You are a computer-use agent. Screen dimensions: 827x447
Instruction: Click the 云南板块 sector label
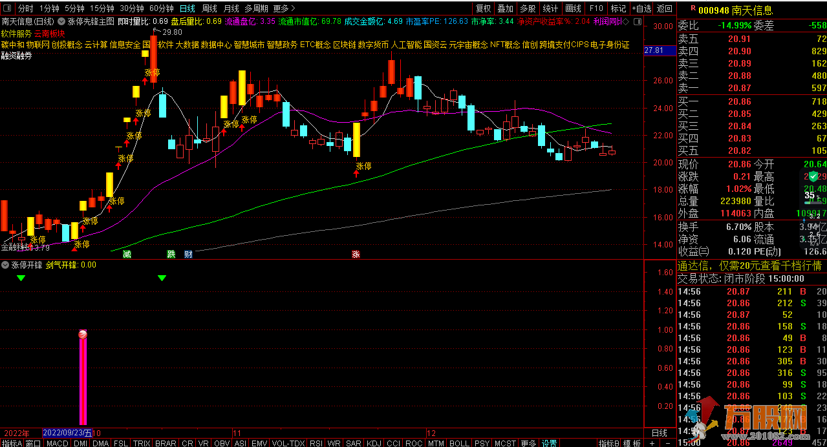[50, 34]
